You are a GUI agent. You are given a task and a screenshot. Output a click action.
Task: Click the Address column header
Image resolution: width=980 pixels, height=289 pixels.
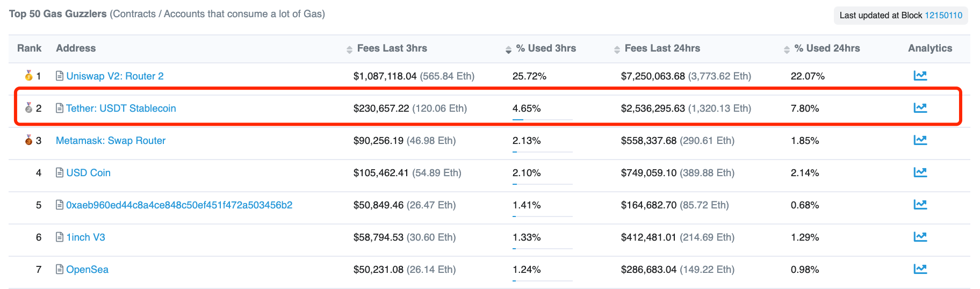[x=76, y=48]
